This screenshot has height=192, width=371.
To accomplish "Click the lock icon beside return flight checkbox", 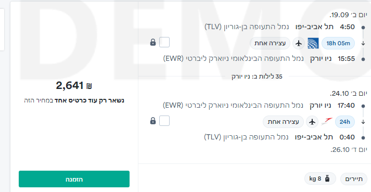I will point(153,121).
